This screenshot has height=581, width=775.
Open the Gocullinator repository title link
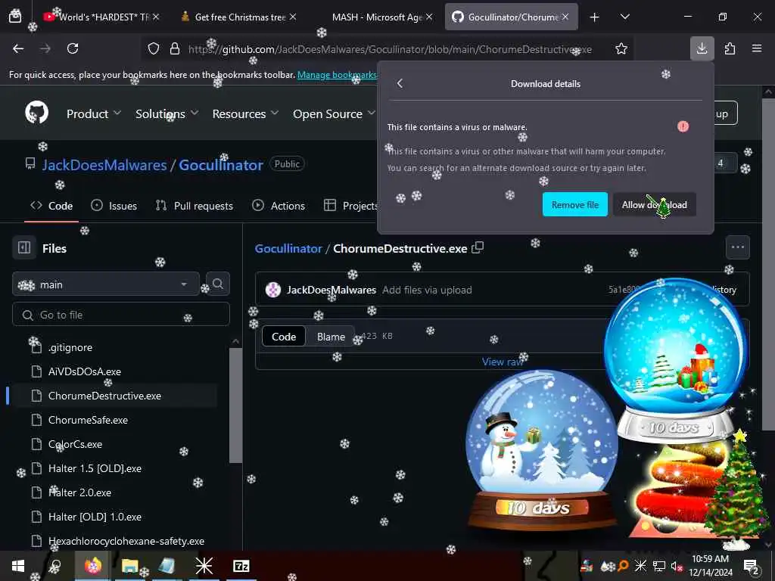coord(221,164)
